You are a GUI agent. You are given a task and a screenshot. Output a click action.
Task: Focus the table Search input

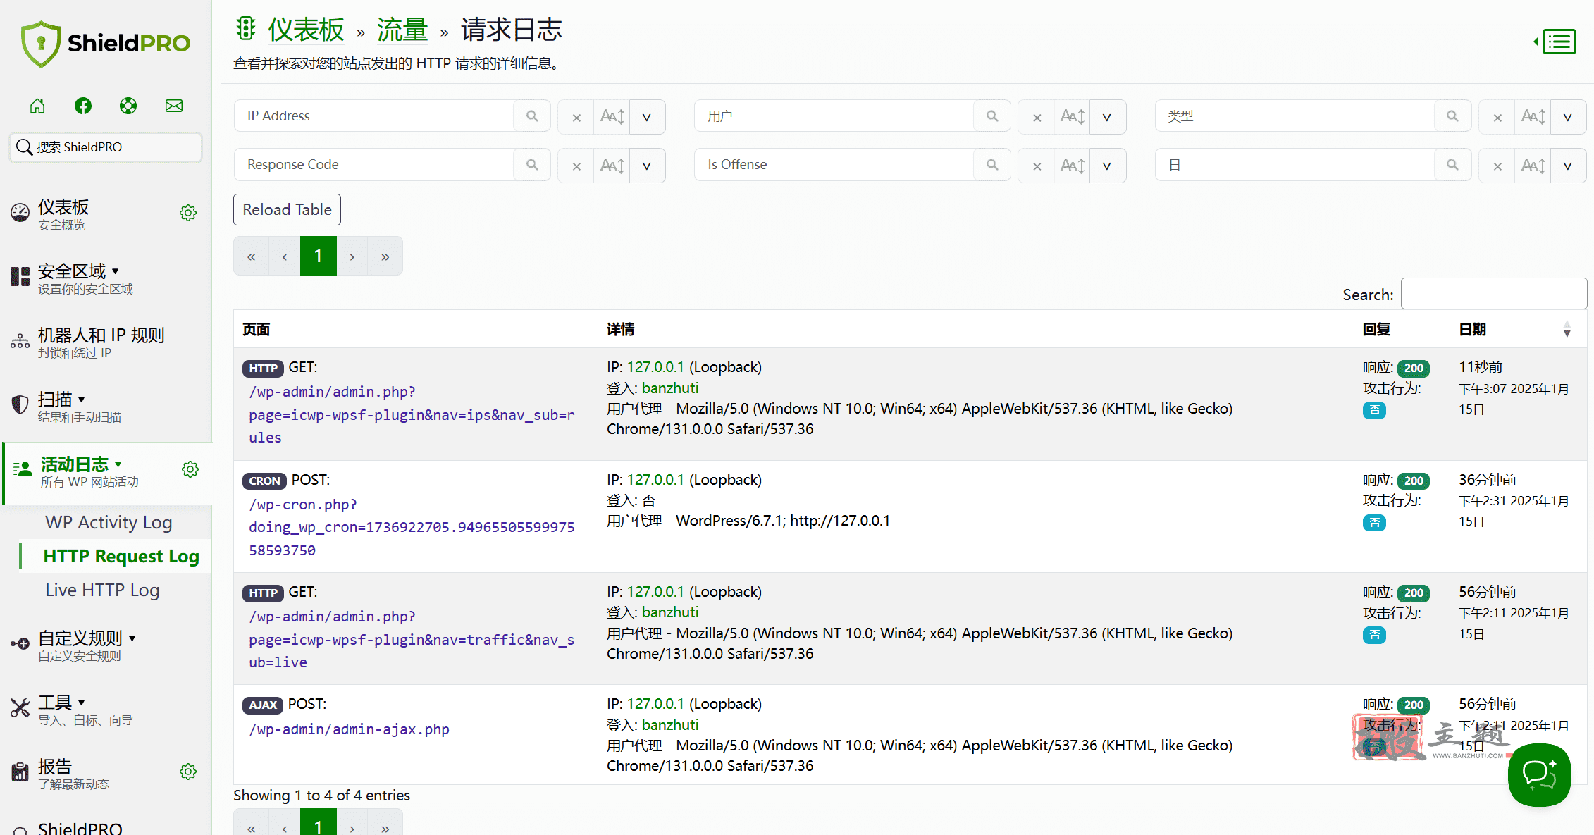coord(1493,293)
